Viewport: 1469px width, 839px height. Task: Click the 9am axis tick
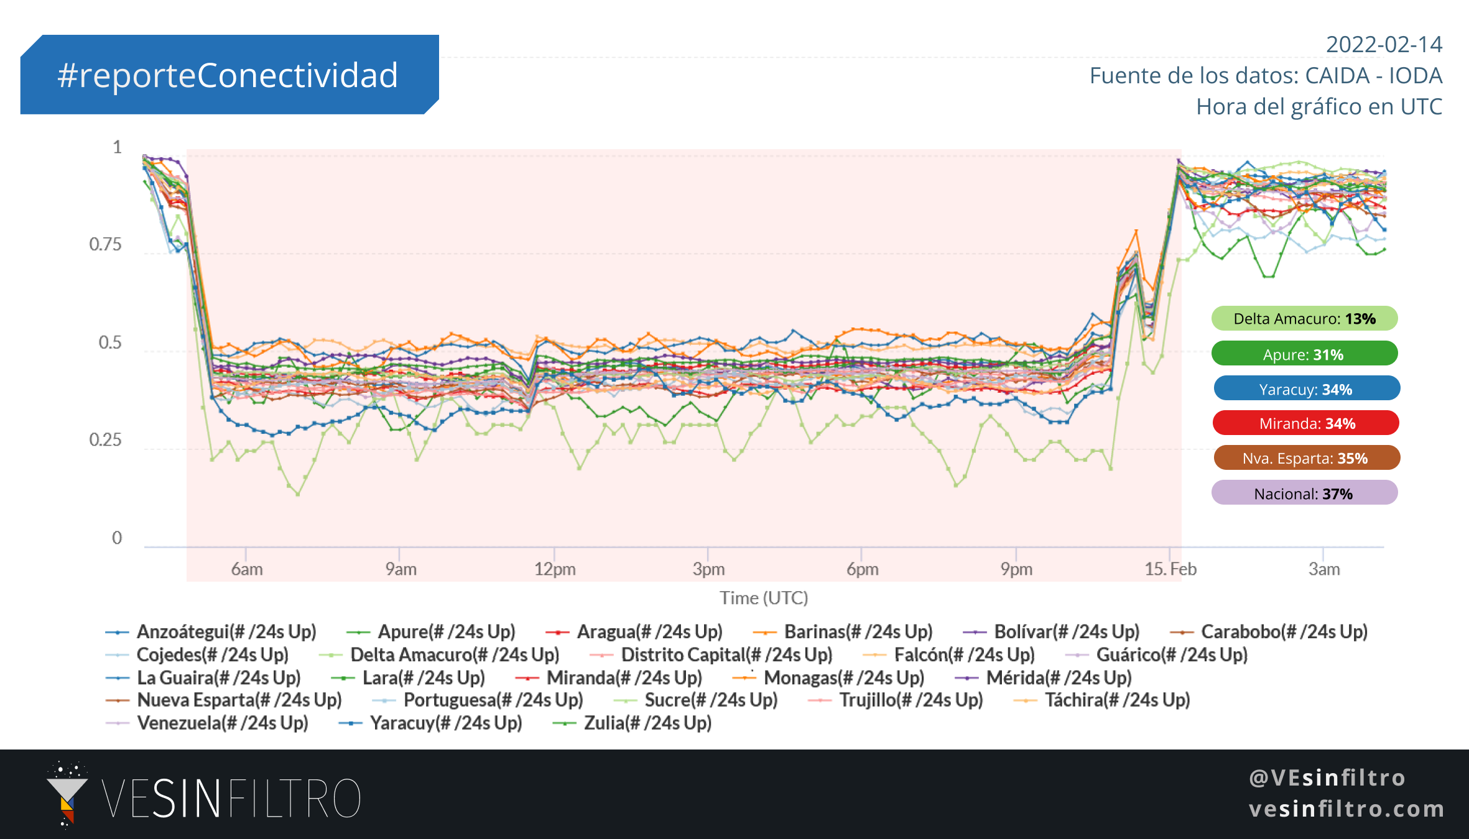pyautogui.click(x=401, y=569)
